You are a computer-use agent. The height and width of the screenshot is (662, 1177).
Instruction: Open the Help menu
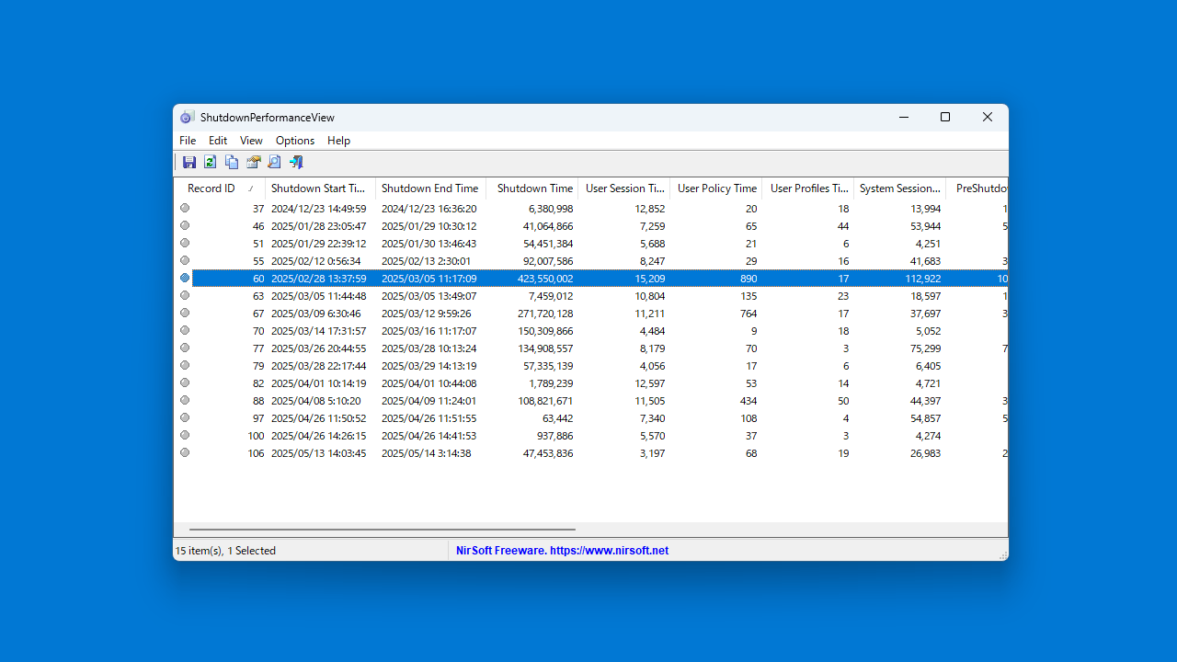coord(338,141)
